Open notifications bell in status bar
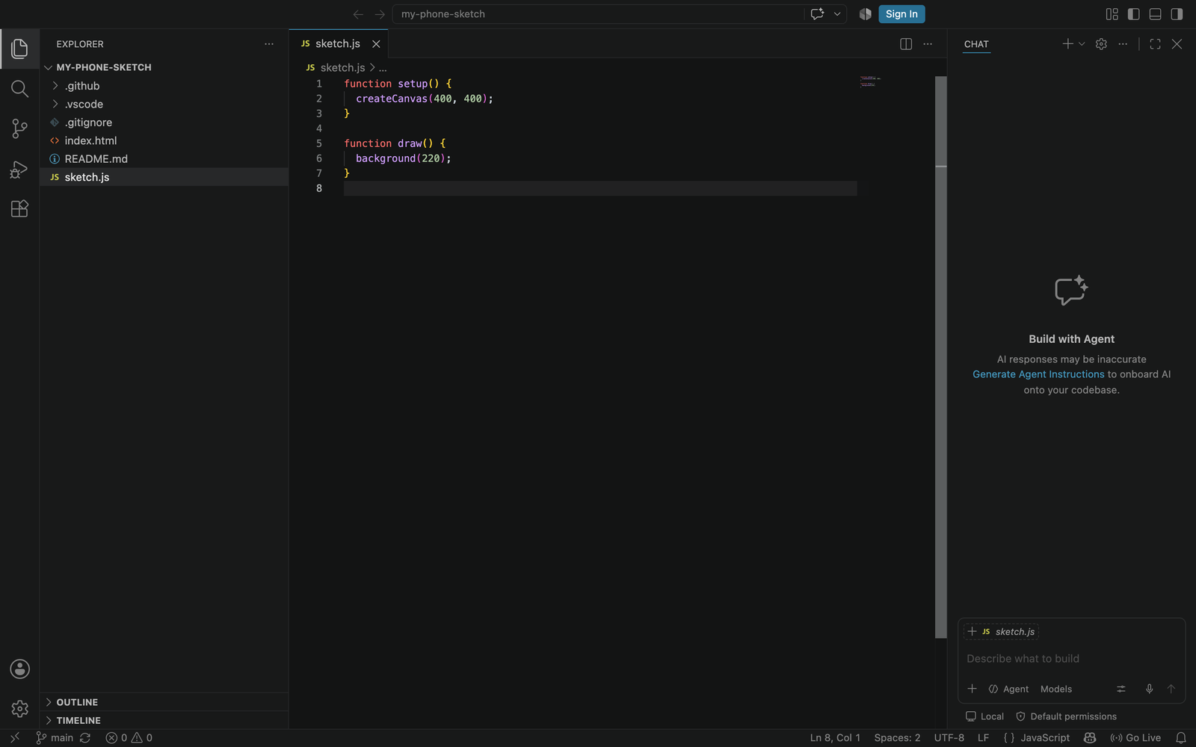 [1181, 738]
